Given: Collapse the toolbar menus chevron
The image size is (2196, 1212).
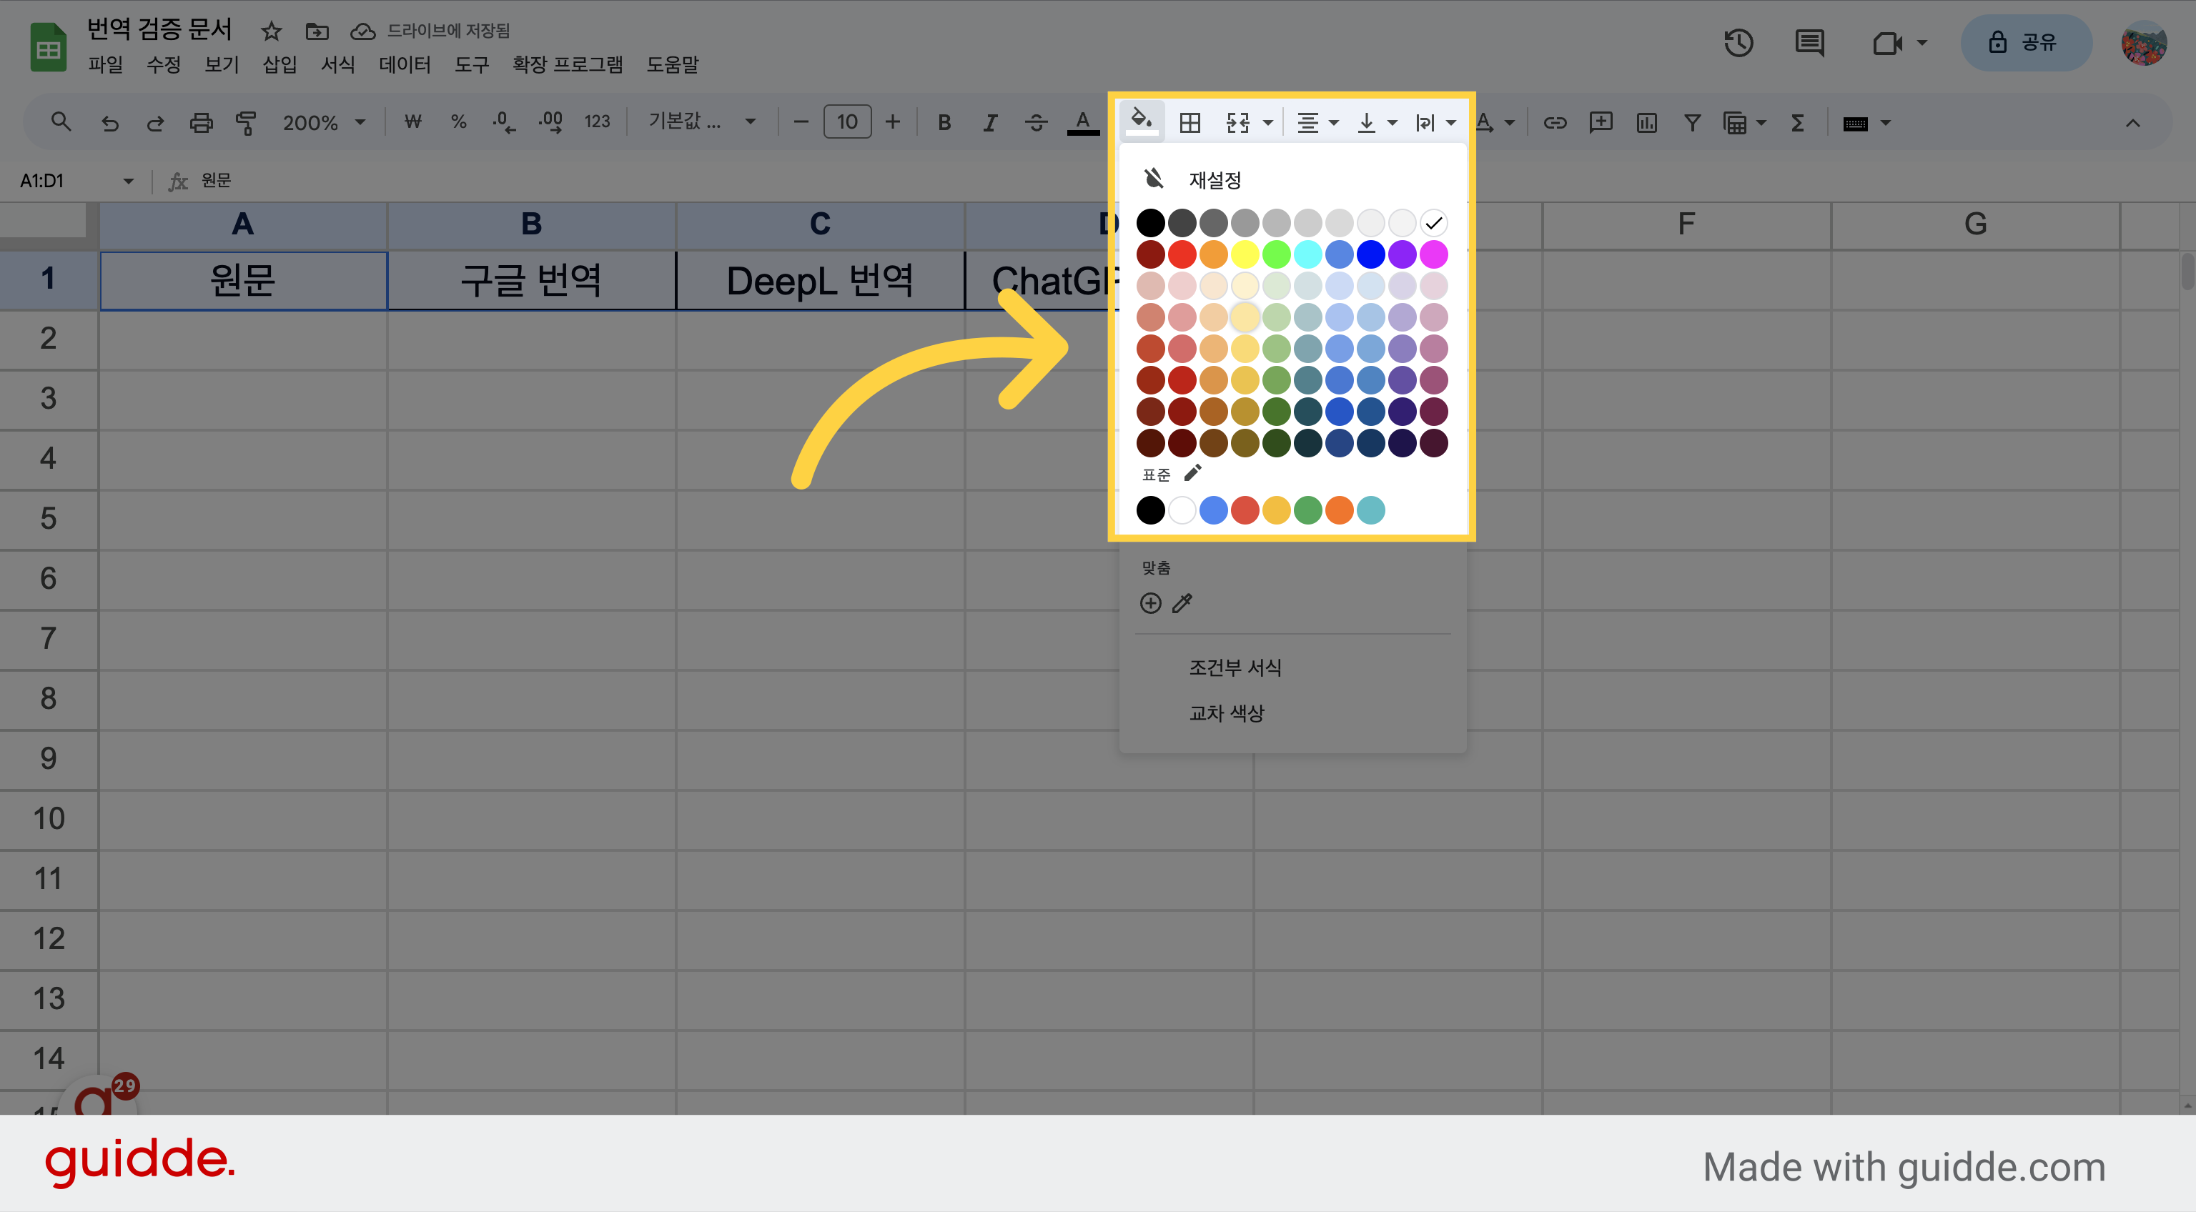Looking at the screenshot, I should (x=2133, y=123).
